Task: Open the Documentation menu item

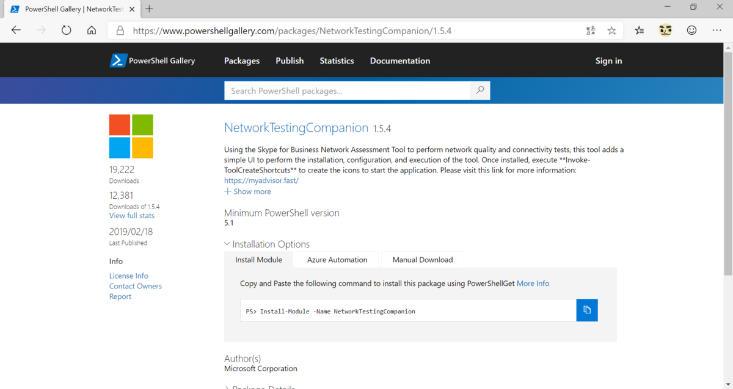Action: (400, 60)
